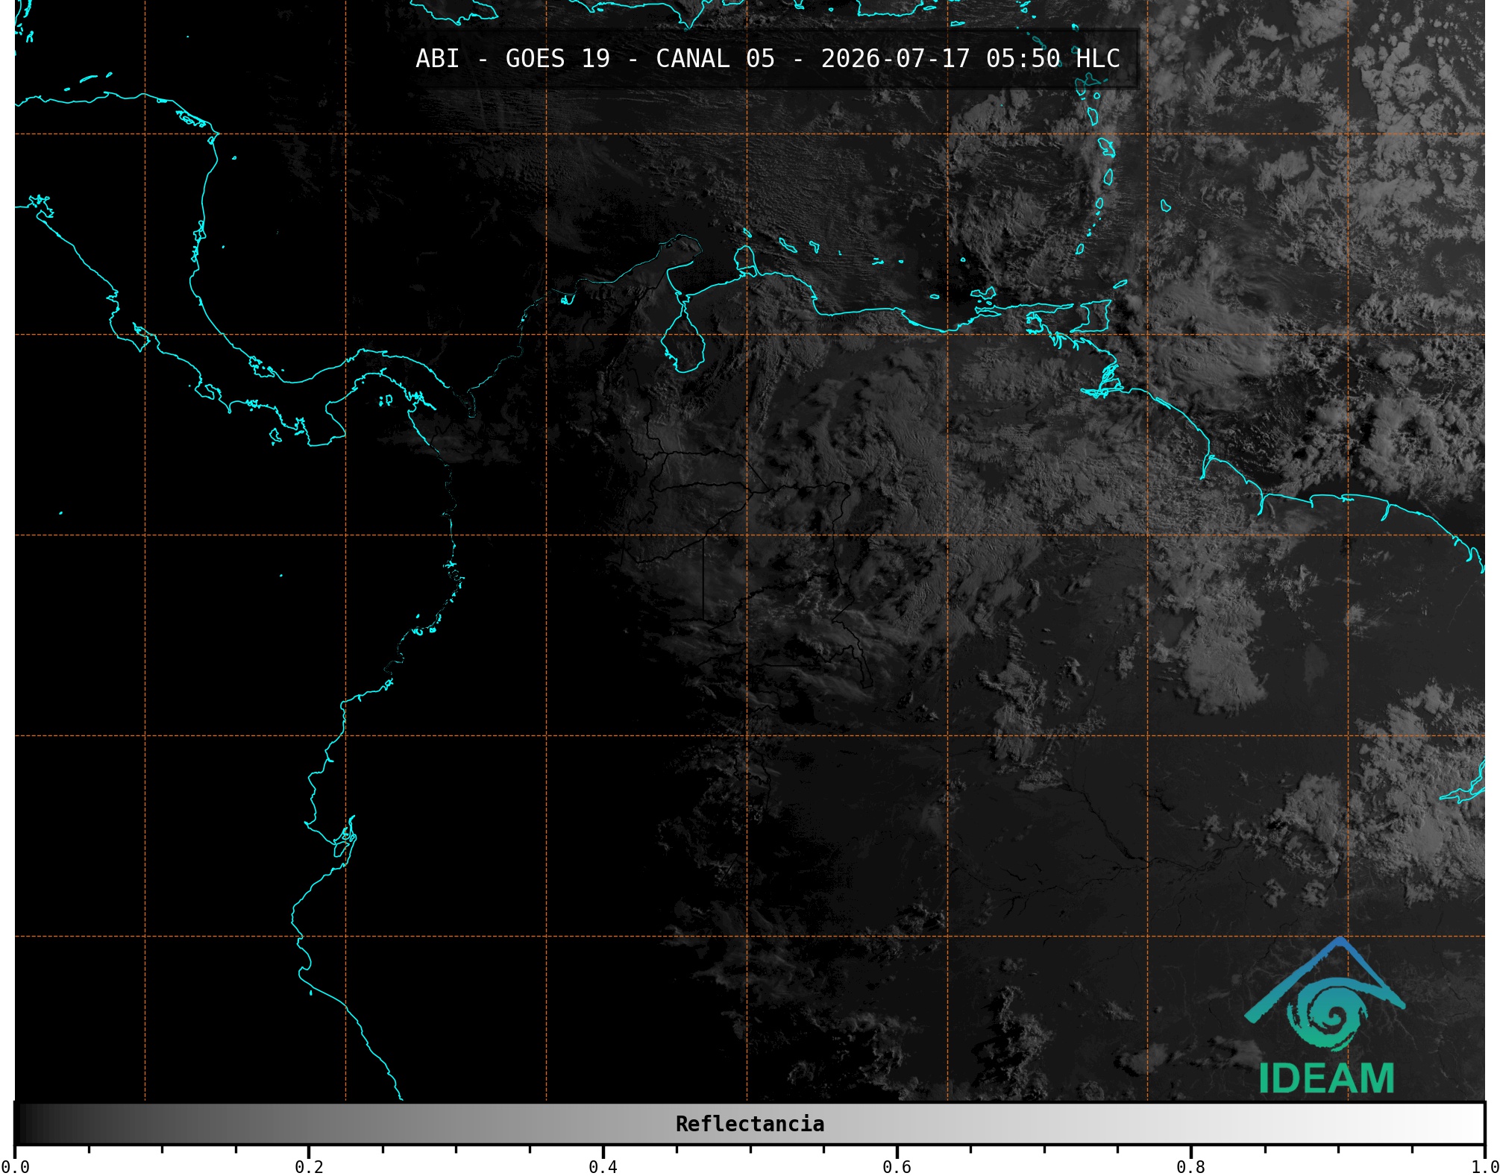
Task: Click the IDEAM logo
Action: pos(1325,1016)
